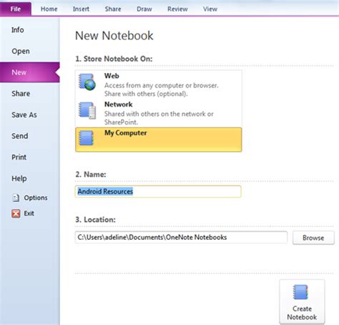The image size is (339, 325).
Task: Click the Location path field
Action: [x=181, y=237]
